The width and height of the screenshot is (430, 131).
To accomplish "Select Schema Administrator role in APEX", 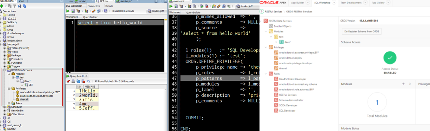I will 291,100.
